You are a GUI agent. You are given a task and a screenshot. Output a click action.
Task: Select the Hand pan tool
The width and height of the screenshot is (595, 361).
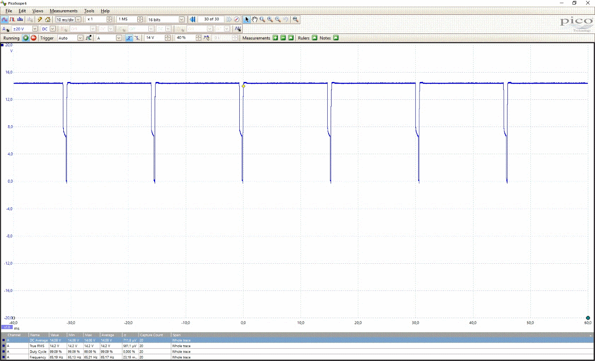[x=255, y=19]
